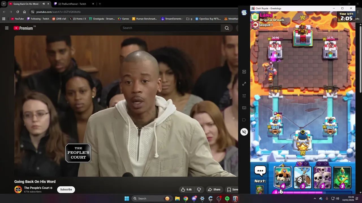
Task: Click the browser address bar URL
Action: point(58,12)
